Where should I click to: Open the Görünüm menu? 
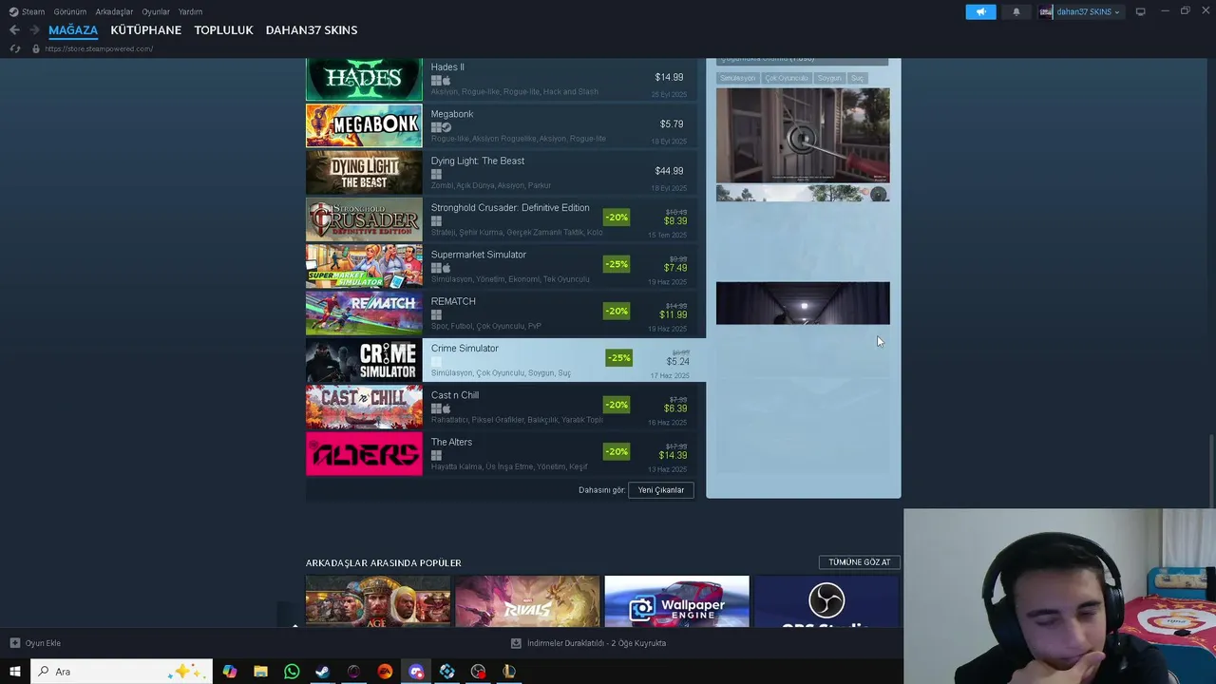click(70, 11)
